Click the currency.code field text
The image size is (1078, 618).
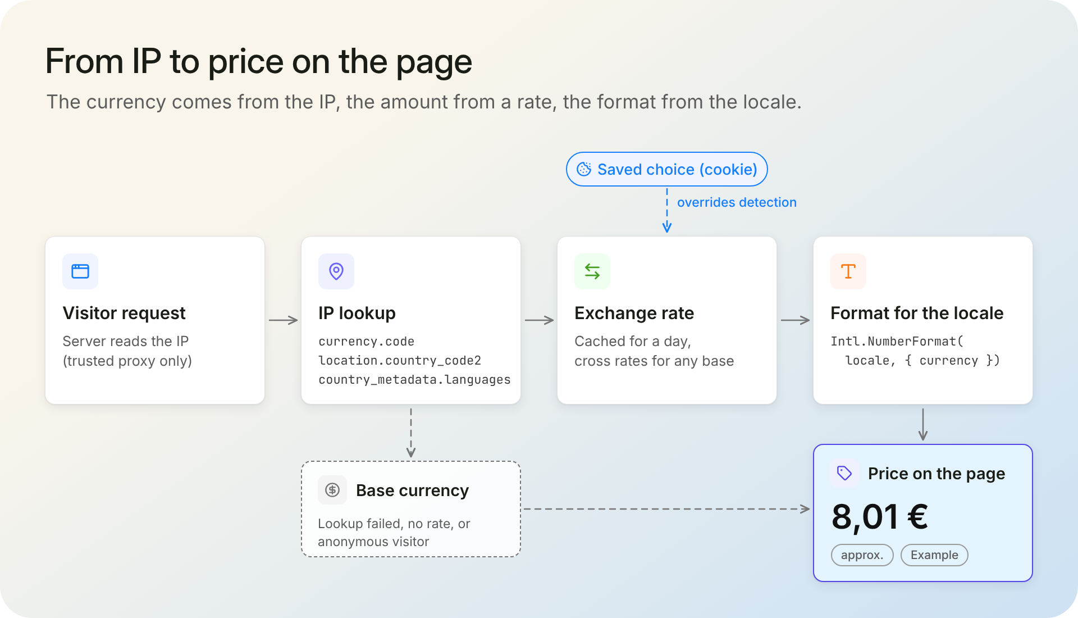366,342
